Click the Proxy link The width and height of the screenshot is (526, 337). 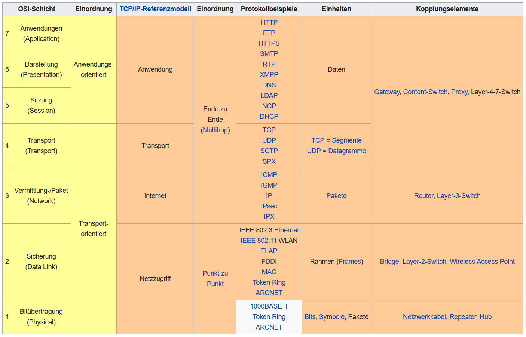point(459,92)
